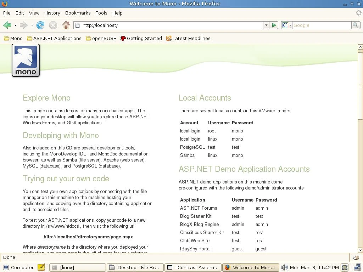Switch to the [linux] taskbar window
The image size is (363, 272).
pyautogui.click(x=78, y=268)
